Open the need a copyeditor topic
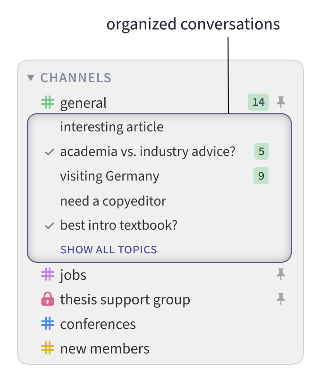Screen dimensions: 320x379 coord(113,201)
